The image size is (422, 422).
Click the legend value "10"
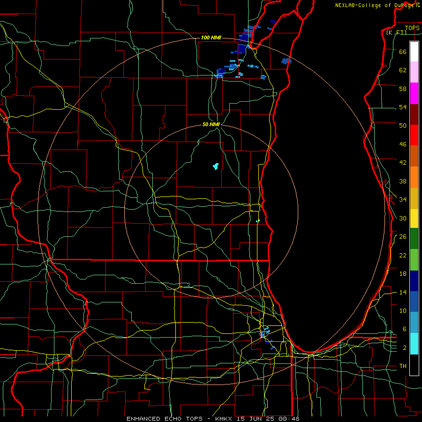(403, 310)
